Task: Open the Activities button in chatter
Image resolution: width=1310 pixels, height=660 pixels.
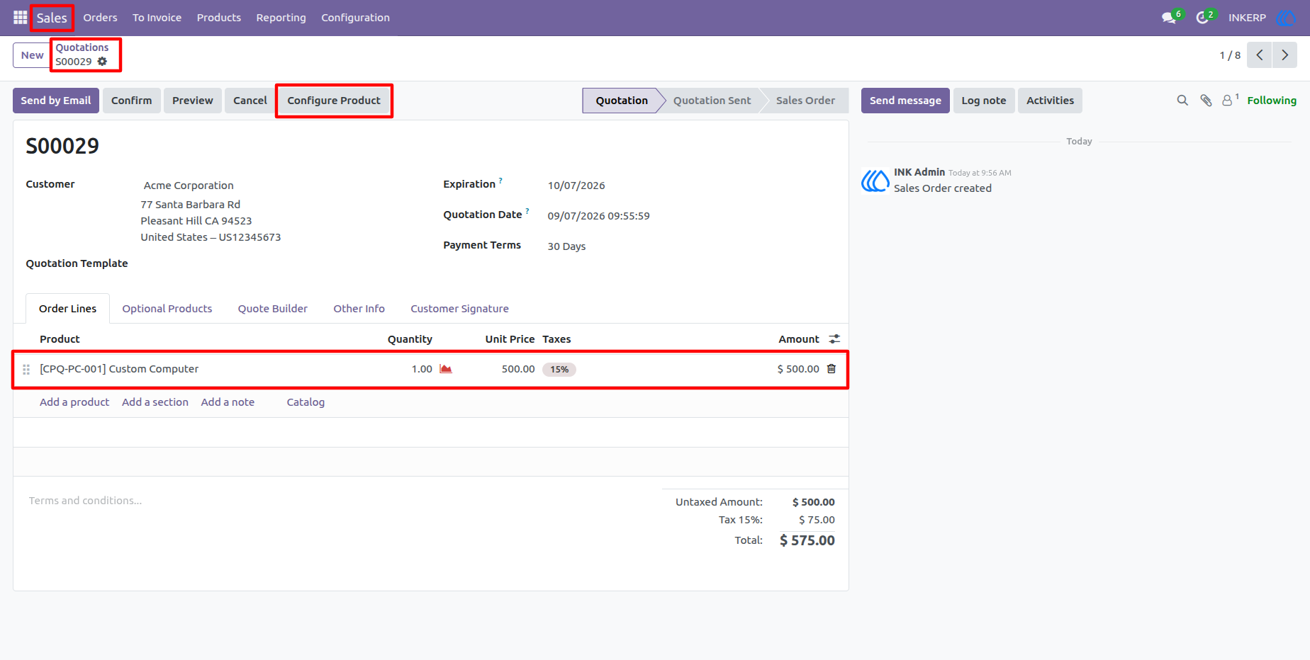Action: (x=1050, y=101)
